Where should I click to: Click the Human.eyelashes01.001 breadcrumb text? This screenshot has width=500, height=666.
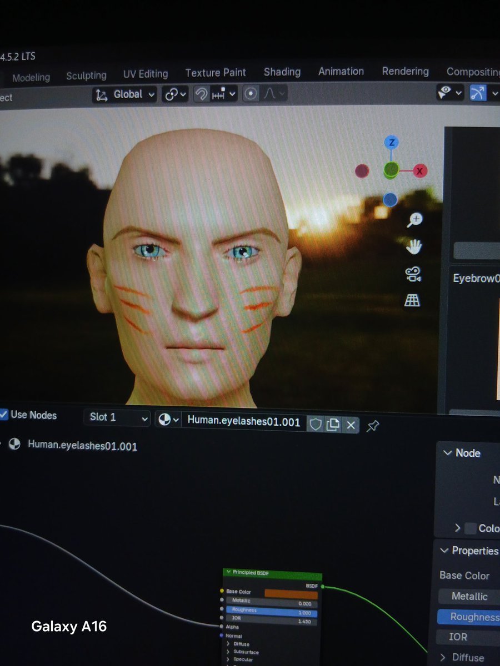[x=82, y=445]
